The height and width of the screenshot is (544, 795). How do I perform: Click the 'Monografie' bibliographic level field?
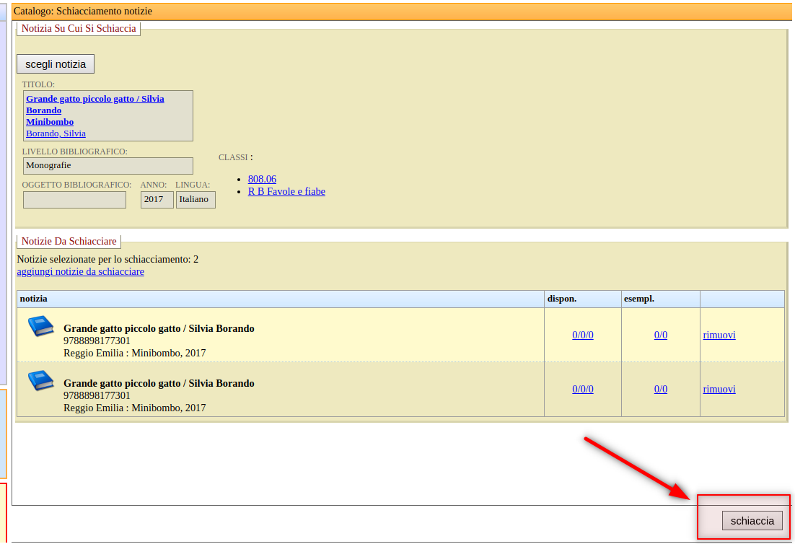pos(108,166)
